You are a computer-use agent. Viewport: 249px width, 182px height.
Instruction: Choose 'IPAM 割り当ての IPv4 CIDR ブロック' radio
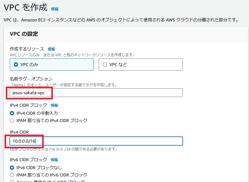point(12,121)
